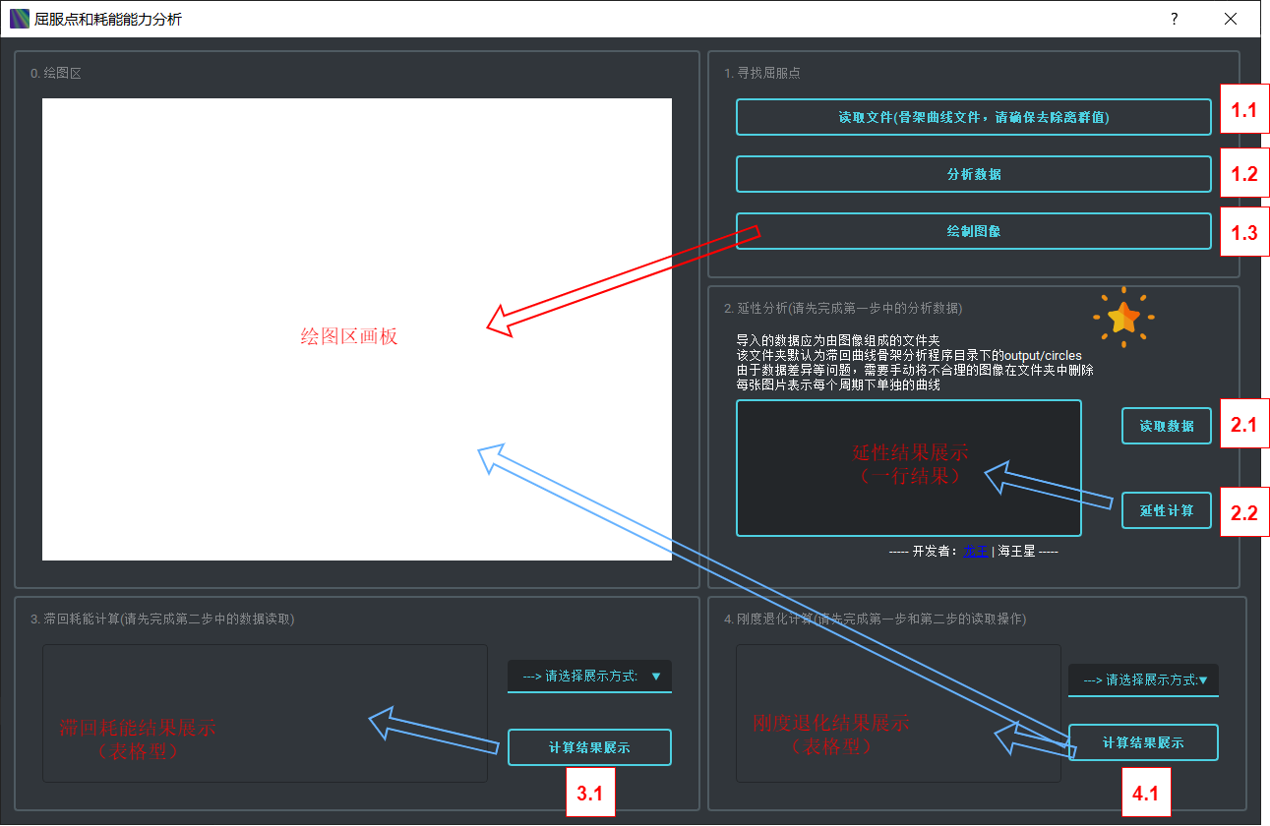
Task: Open the developer link 龙王
Action: [x=975, y=552]
